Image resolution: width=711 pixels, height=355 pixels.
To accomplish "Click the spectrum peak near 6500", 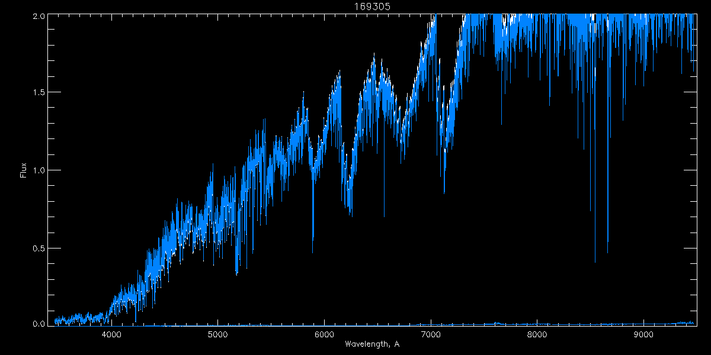I will (x=374, y=54).
